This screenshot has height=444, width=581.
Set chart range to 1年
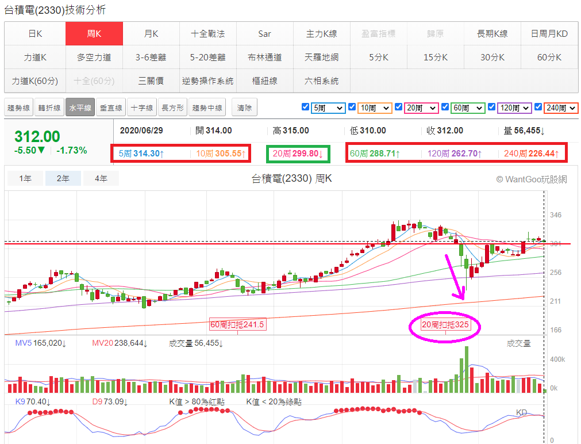[25, 178]
